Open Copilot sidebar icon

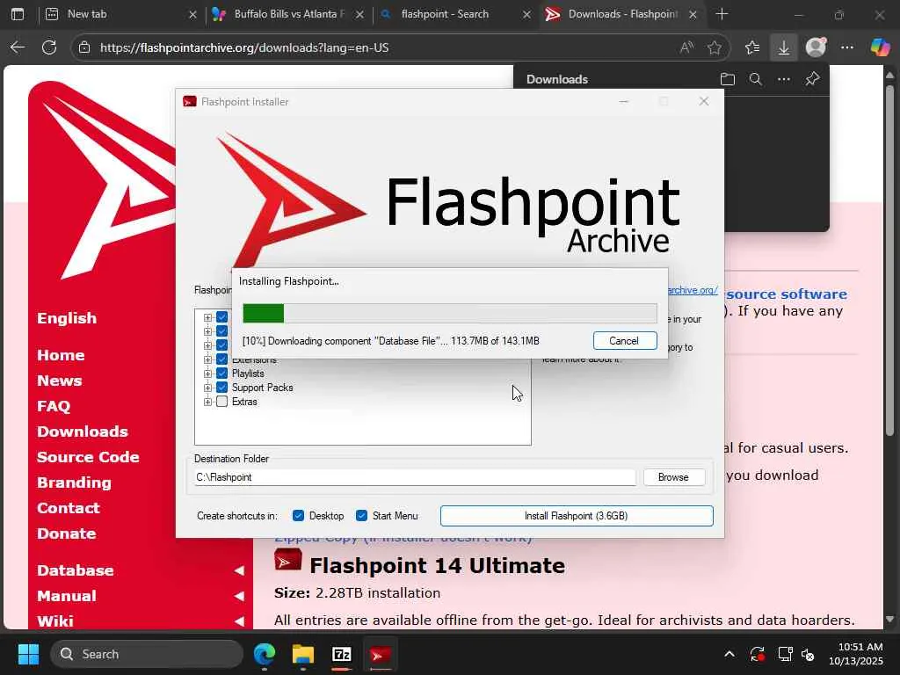[x=880, y=47]
